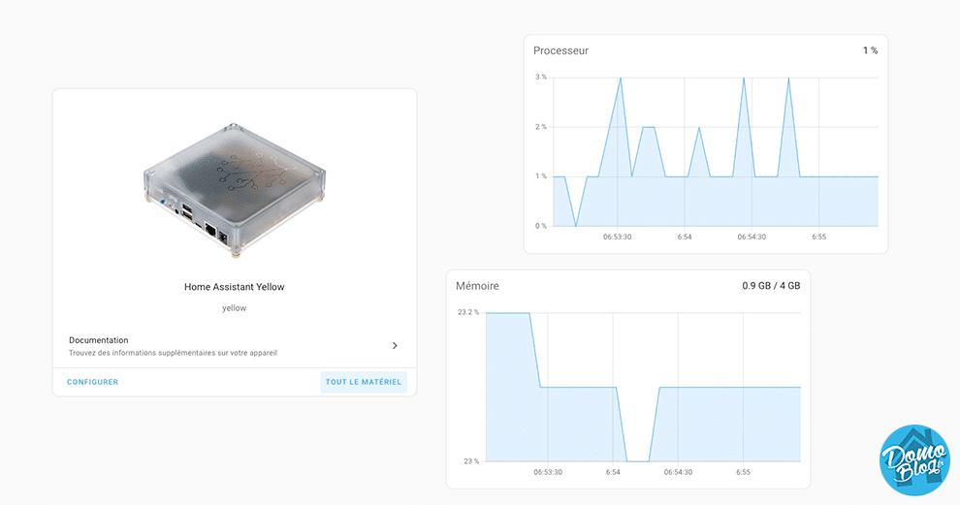Open the Documentation chevron arrow
The height and width of the screenshot is (505, 960).
pyautogui.click(x=395, y=346)
